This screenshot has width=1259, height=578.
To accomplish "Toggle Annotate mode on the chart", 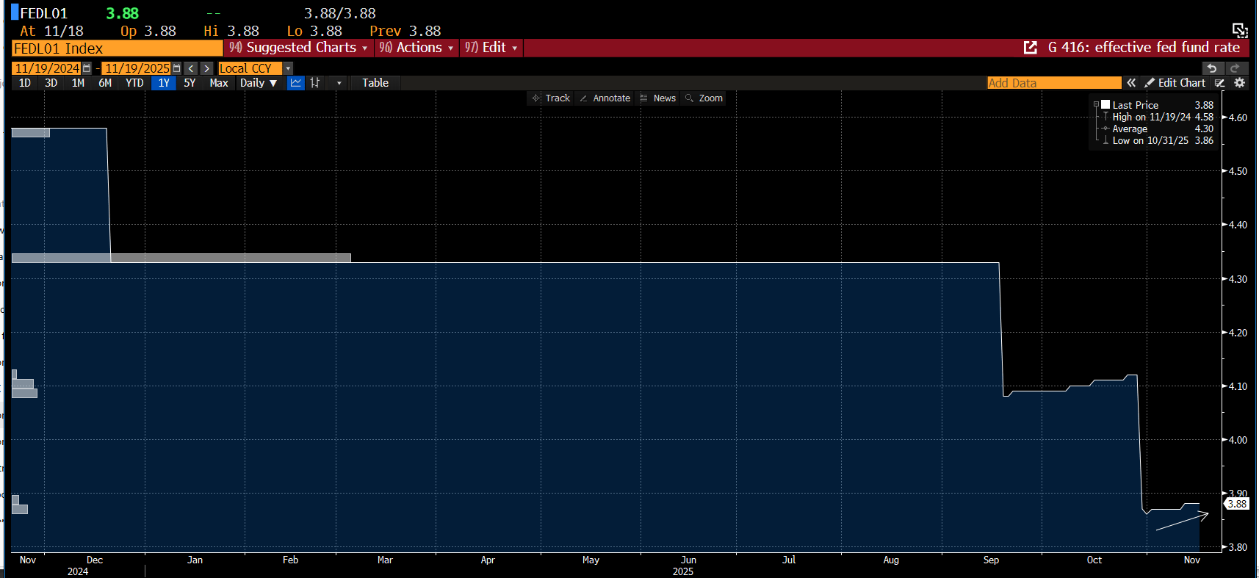I will pyautogui.click(x=605, y=98).
